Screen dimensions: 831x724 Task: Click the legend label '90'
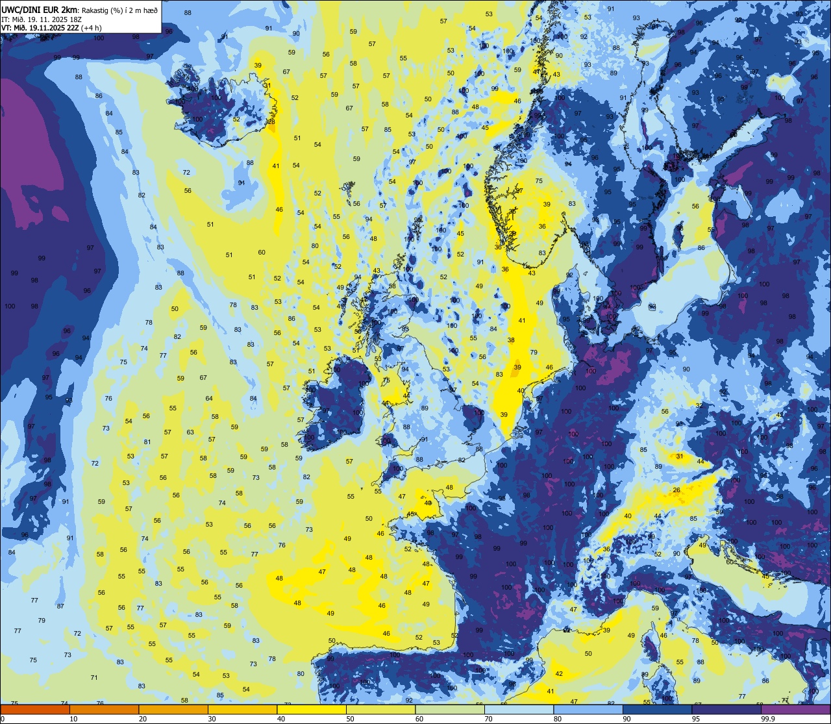click(626, 719)
